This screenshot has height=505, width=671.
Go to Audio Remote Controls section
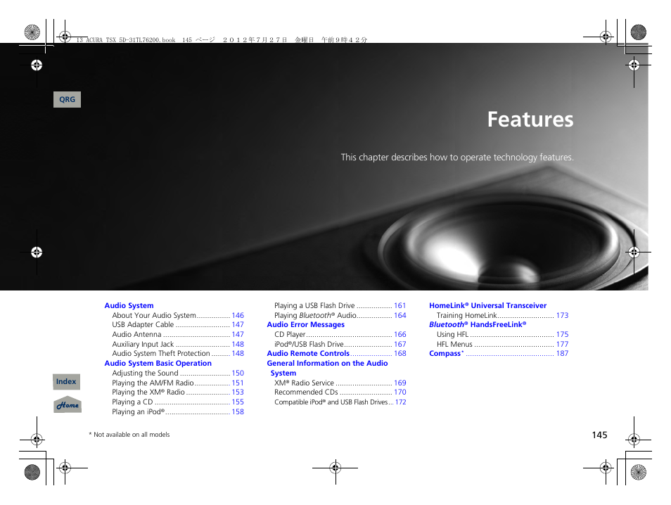(x=308, y=354)
